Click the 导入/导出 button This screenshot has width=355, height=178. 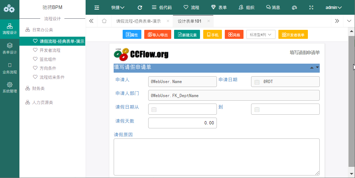tap(158, 35)
